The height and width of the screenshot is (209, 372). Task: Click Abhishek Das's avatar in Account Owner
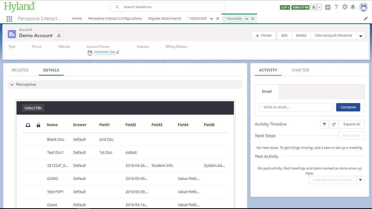coord(90,53)
